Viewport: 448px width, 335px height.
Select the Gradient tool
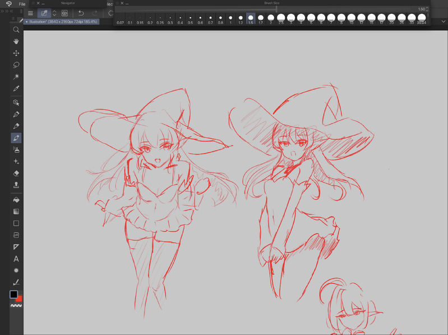click(x=16, y=211)
